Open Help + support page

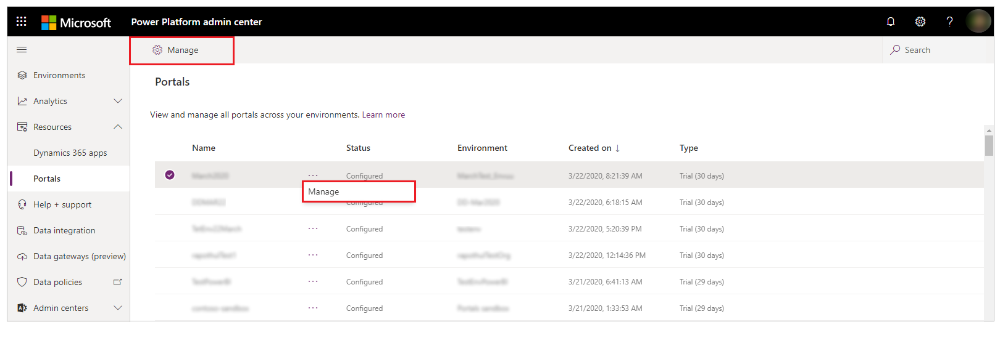click(x=62, y=204)
